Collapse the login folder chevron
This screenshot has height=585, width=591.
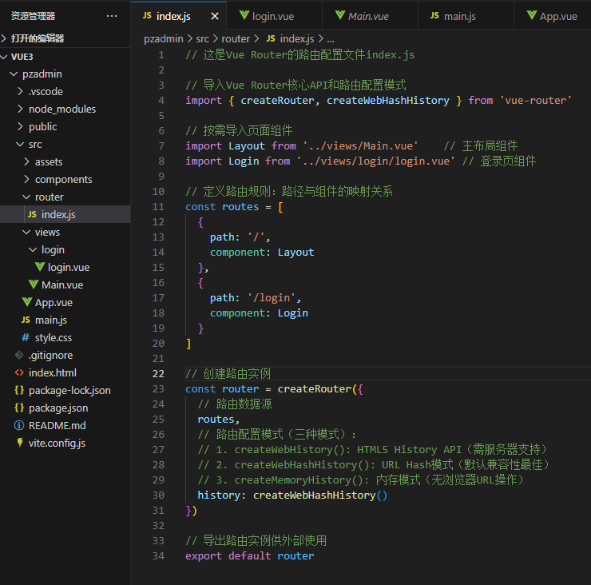tap(33, 249)
